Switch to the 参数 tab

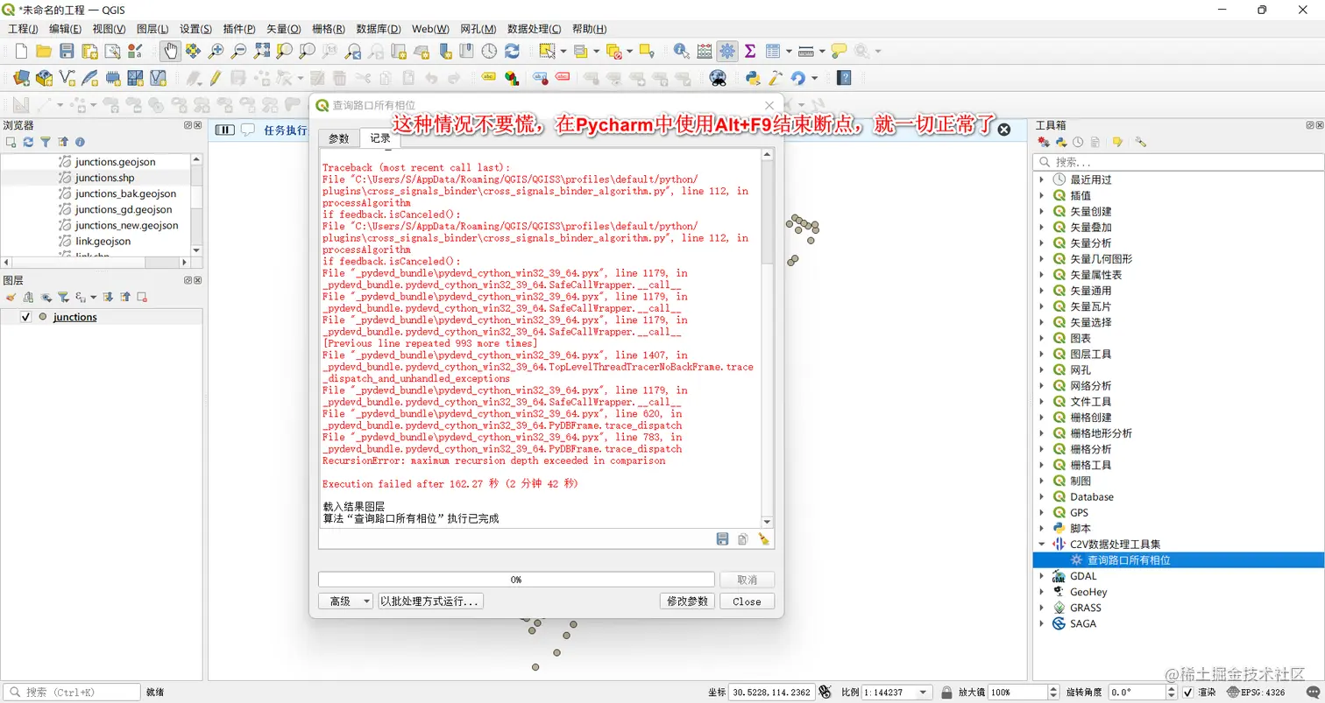pyautogui.click(x=339, y=138)
